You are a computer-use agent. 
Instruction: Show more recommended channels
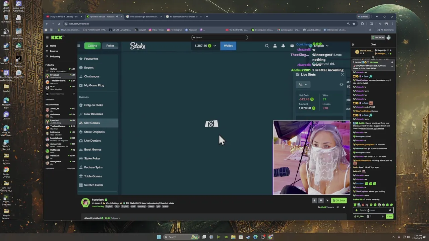tap(50, 168)
